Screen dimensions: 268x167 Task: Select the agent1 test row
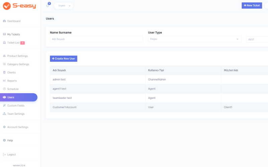(x=159, y=89)
